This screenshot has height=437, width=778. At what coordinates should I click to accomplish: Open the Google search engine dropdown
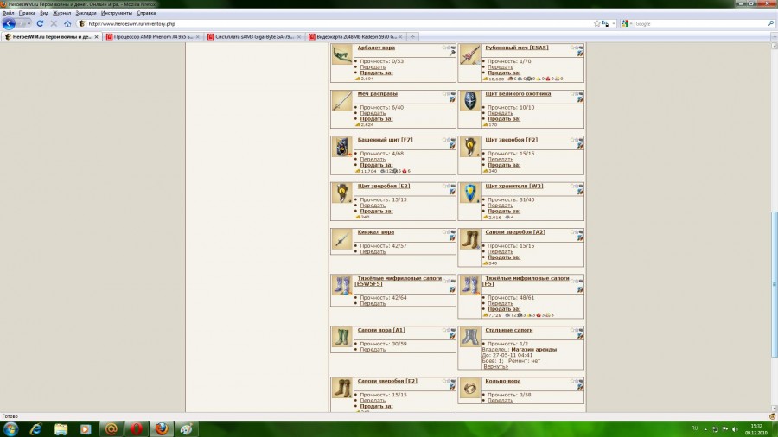coord(626,23)
